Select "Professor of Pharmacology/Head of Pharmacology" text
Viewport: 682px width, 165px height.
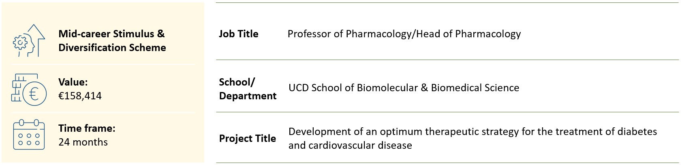pos(404,34)
